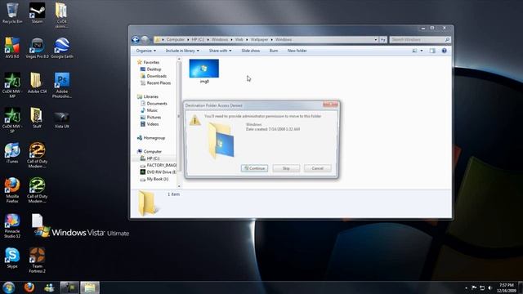
Task: Open the Recycle Bin desktop icon
Action: pos(12,13)
